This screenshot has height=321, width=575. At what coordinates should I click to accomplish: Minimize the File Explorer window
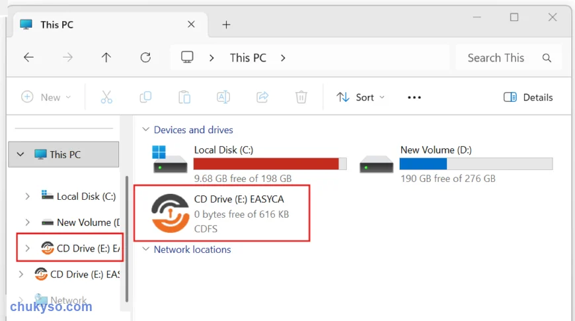coord(477,17)
